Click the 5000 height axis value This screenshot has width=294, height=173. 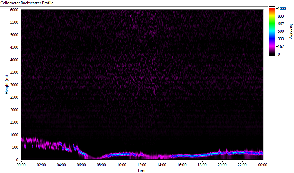(14, 35)
